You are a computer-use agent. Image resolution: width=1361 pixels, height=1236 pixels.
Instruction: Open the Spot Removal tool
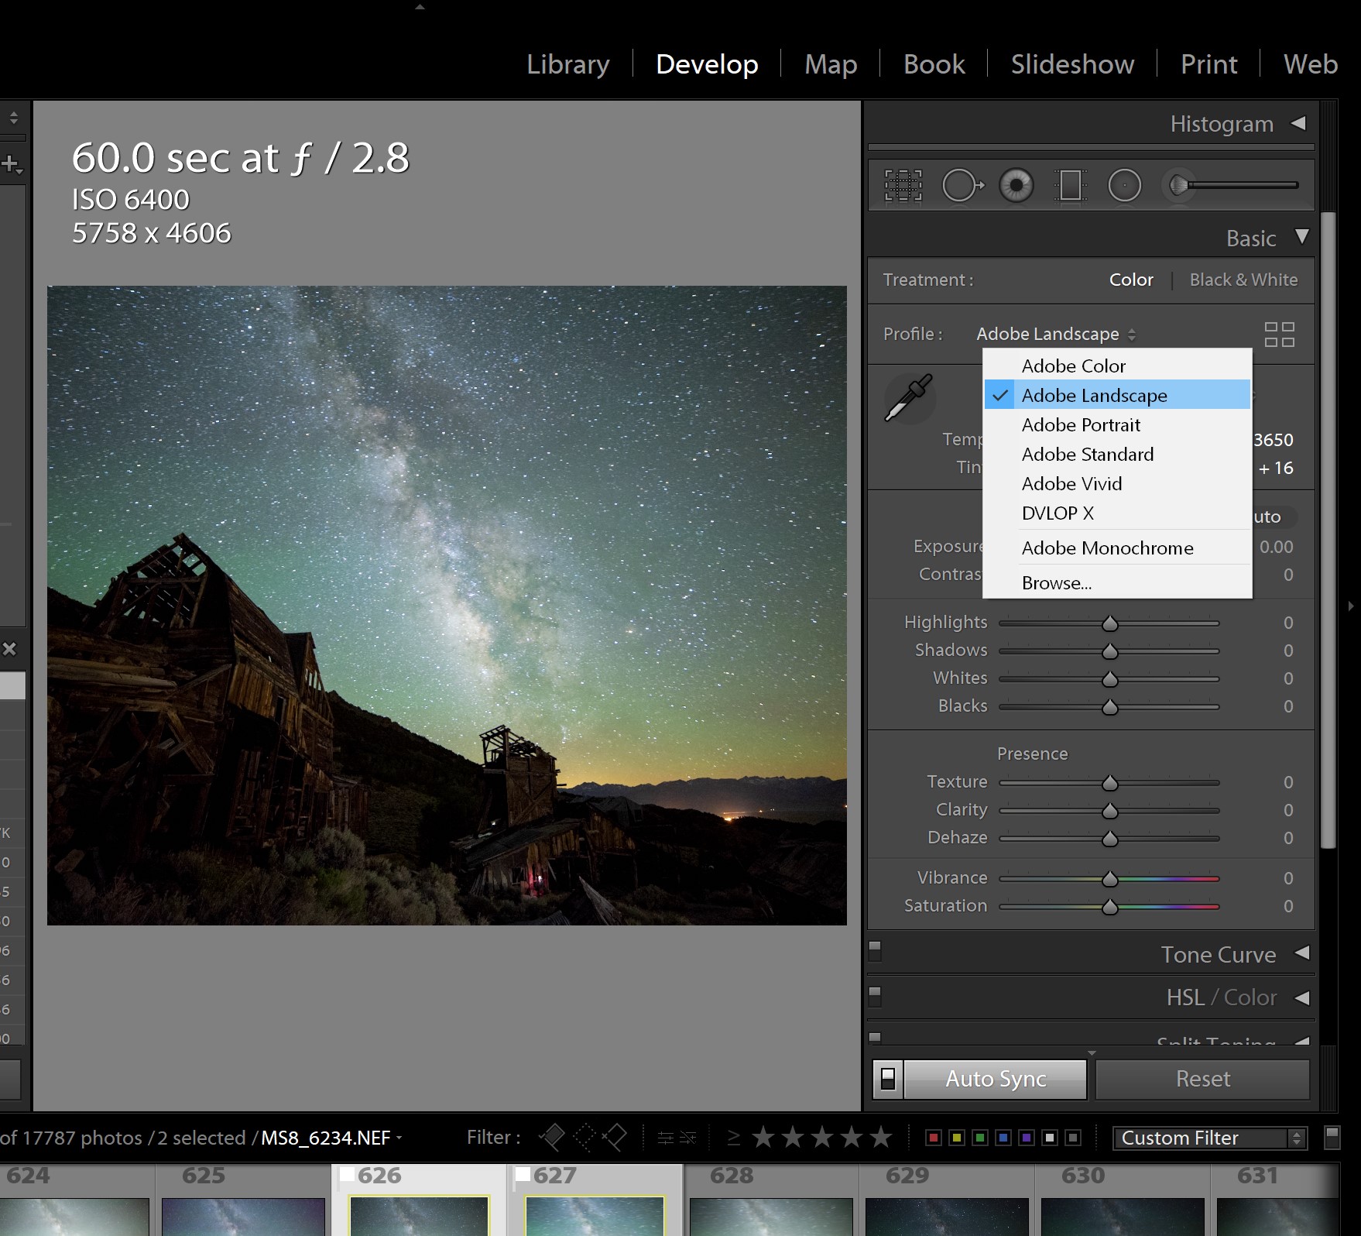[x=962, y=185]
